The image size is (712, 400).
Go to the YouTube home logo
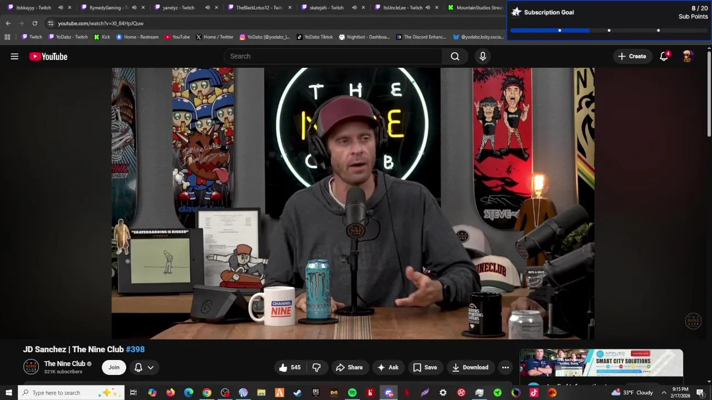48,56
